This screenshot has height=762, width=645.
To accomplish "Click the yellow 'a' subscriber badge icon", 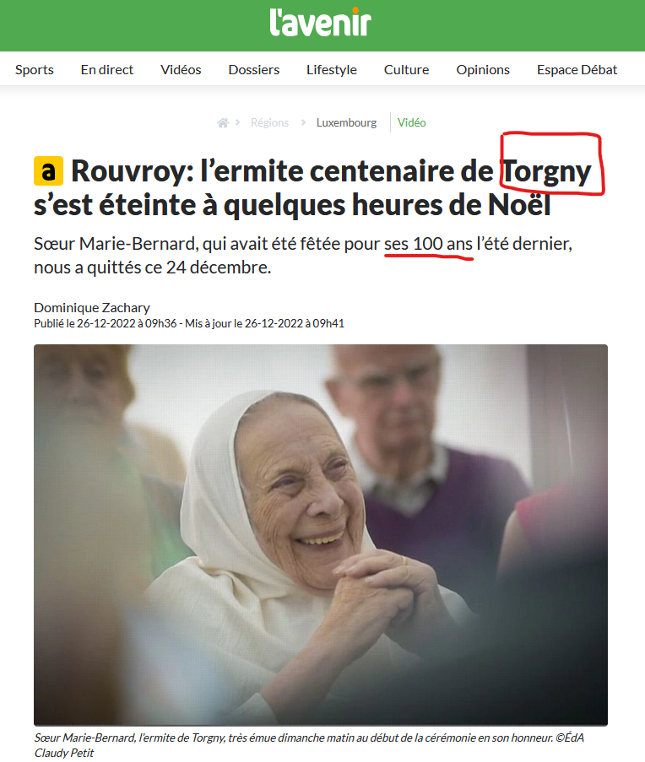I will pos(48,171).
